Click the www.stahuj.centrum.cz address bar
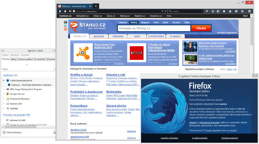 pyautogui.click(x=117, y=11)
